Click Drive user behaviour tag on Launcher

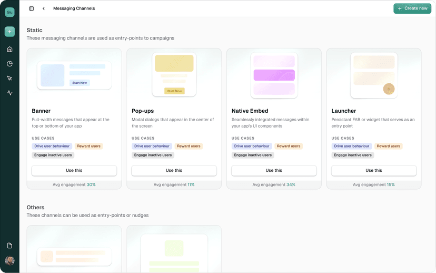coord(351,146)
